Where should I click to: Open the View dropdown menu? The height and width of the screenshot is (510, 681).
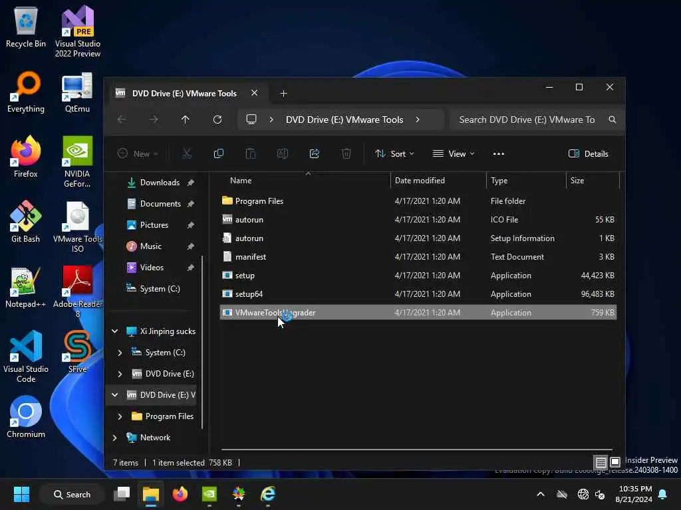(x=453, y=153)
